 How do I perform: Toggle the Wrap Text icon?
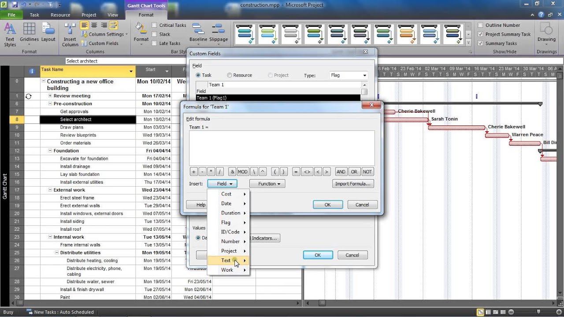114,25
